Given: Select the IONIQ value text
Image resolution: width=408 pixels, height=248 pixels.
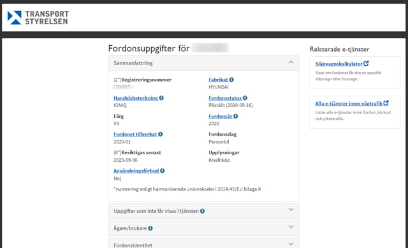Looking at the screenshot, I should point(120,105).
